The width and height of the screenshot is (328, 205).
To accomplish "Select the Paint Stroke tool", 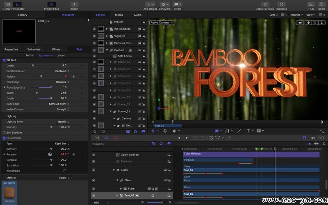I will click(x=239, y=131).
